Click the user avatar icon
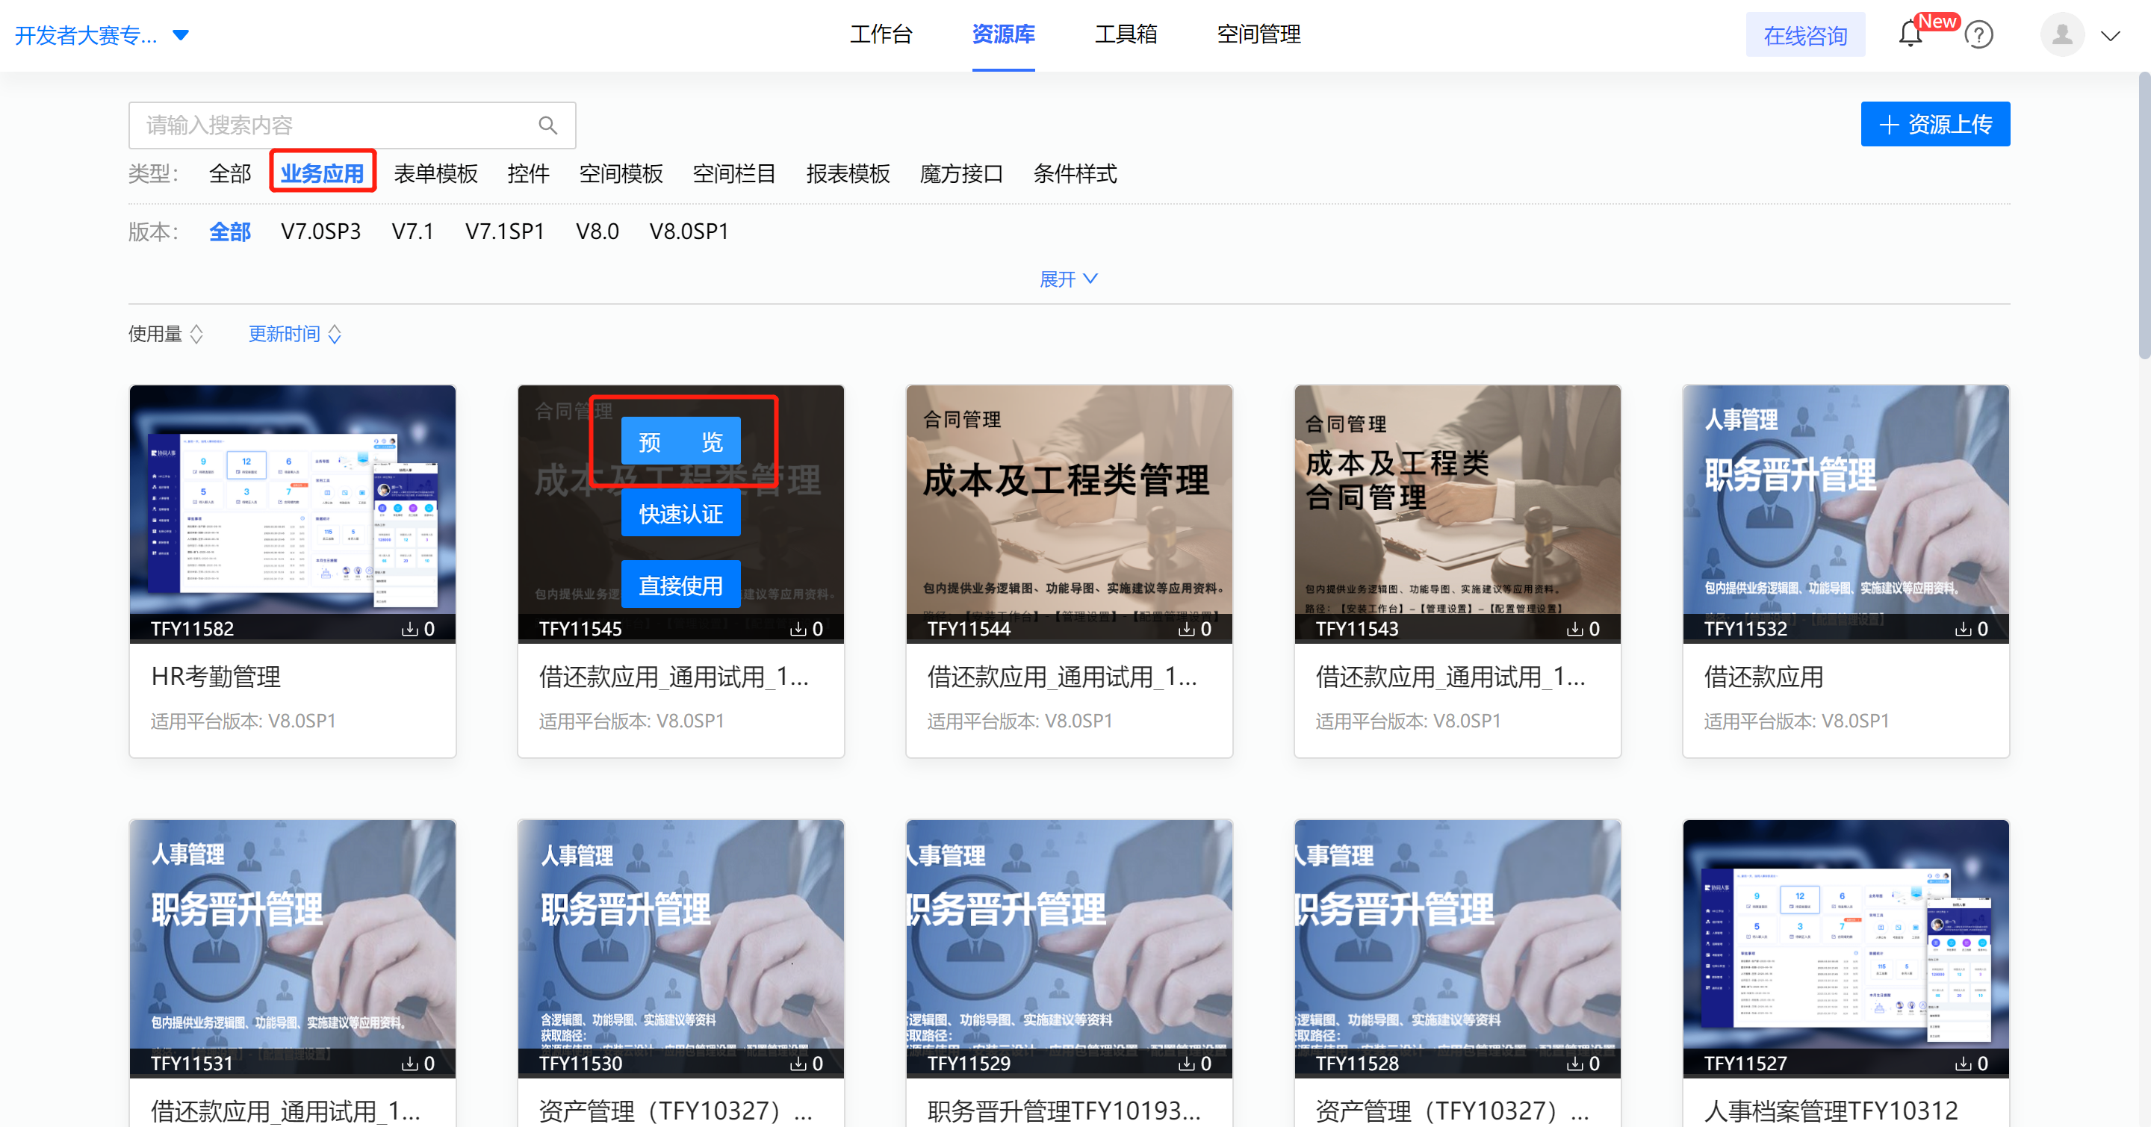 pyautogui.click(x=2062, y=34)
